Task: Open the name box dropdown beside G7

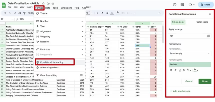Action: pos(12,19)
